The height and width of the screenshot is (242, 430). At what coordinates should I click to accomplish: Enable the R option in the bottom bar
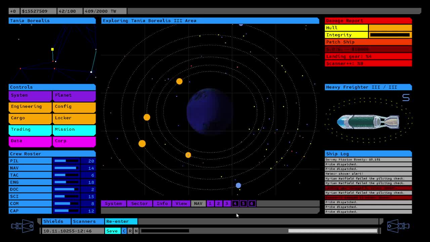click(x=129, y=231)
